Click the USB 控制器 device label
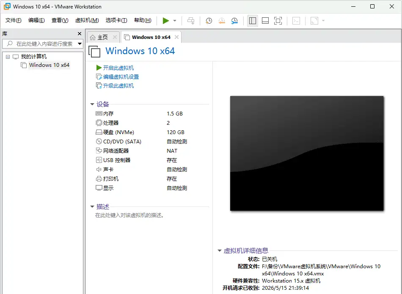The height and width of the screenshot is (294, 402). 117,160
